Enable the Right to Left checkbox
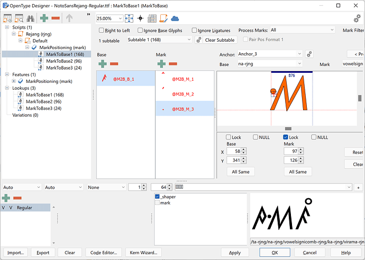The height and width of the screenshot is (260, 365). (x=101, y=31)
